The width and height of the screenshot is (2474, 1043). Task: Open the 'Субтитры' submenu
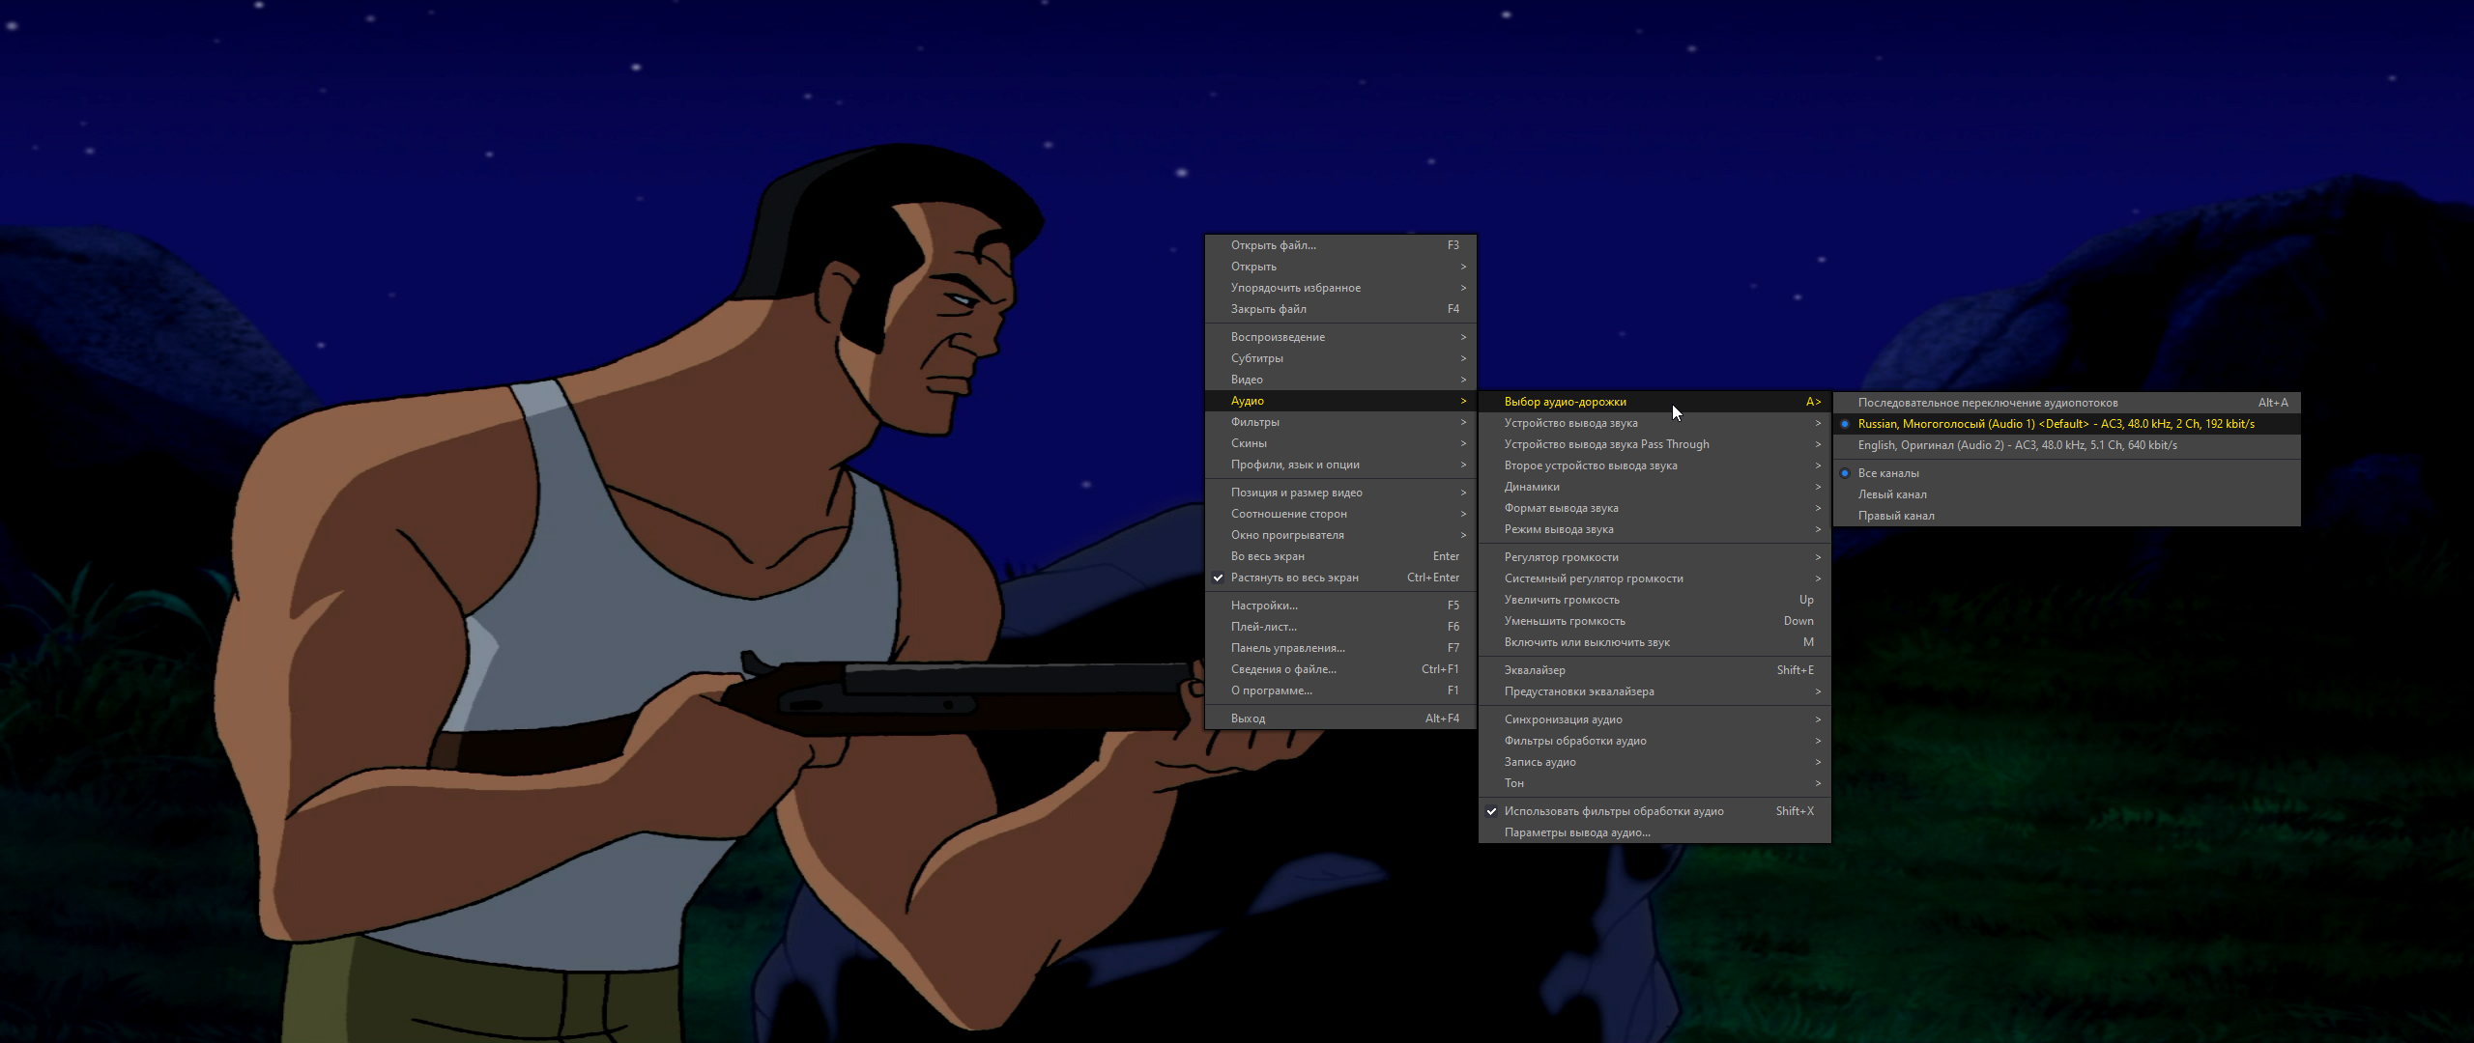point(1340,358)
